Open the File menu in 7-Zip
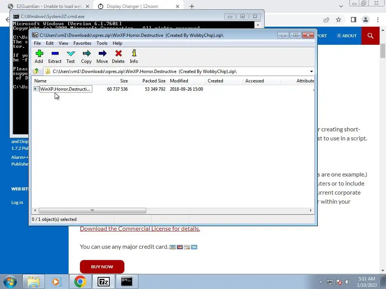 pos(37,43)
